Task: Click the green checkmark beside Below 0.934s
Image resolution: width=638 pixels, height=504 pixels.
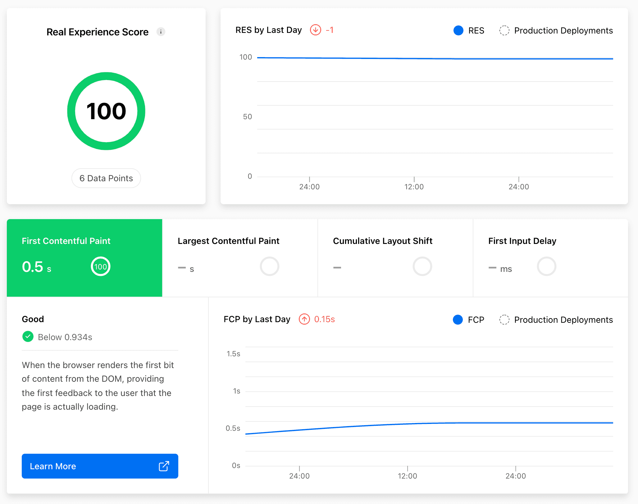Action: [28, 337]
